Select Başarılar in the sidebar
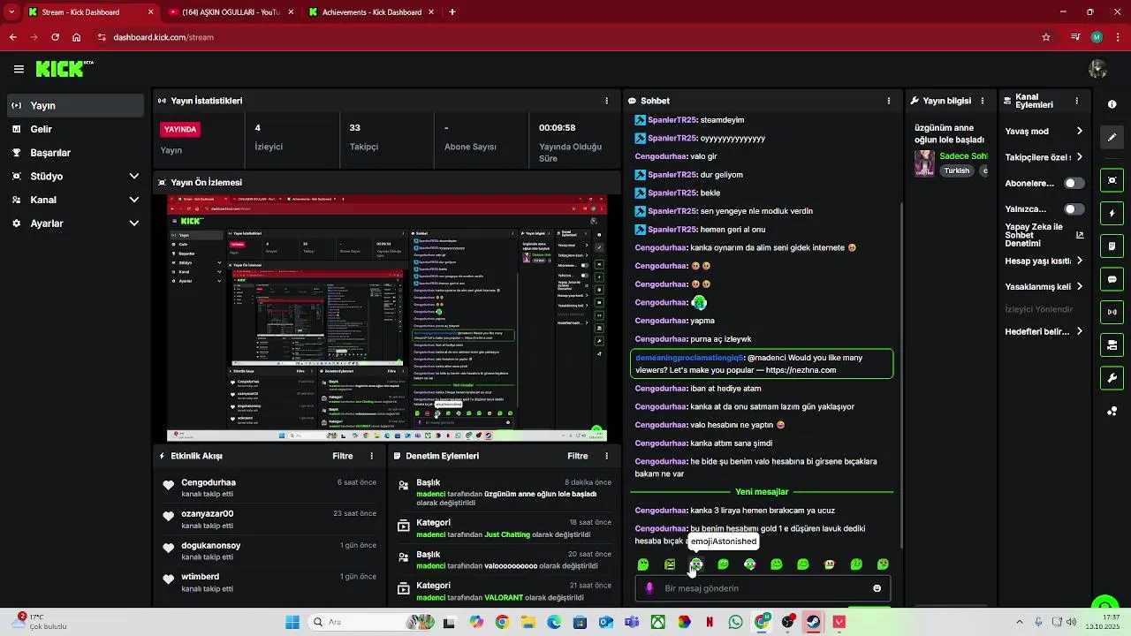 [75, 153]
